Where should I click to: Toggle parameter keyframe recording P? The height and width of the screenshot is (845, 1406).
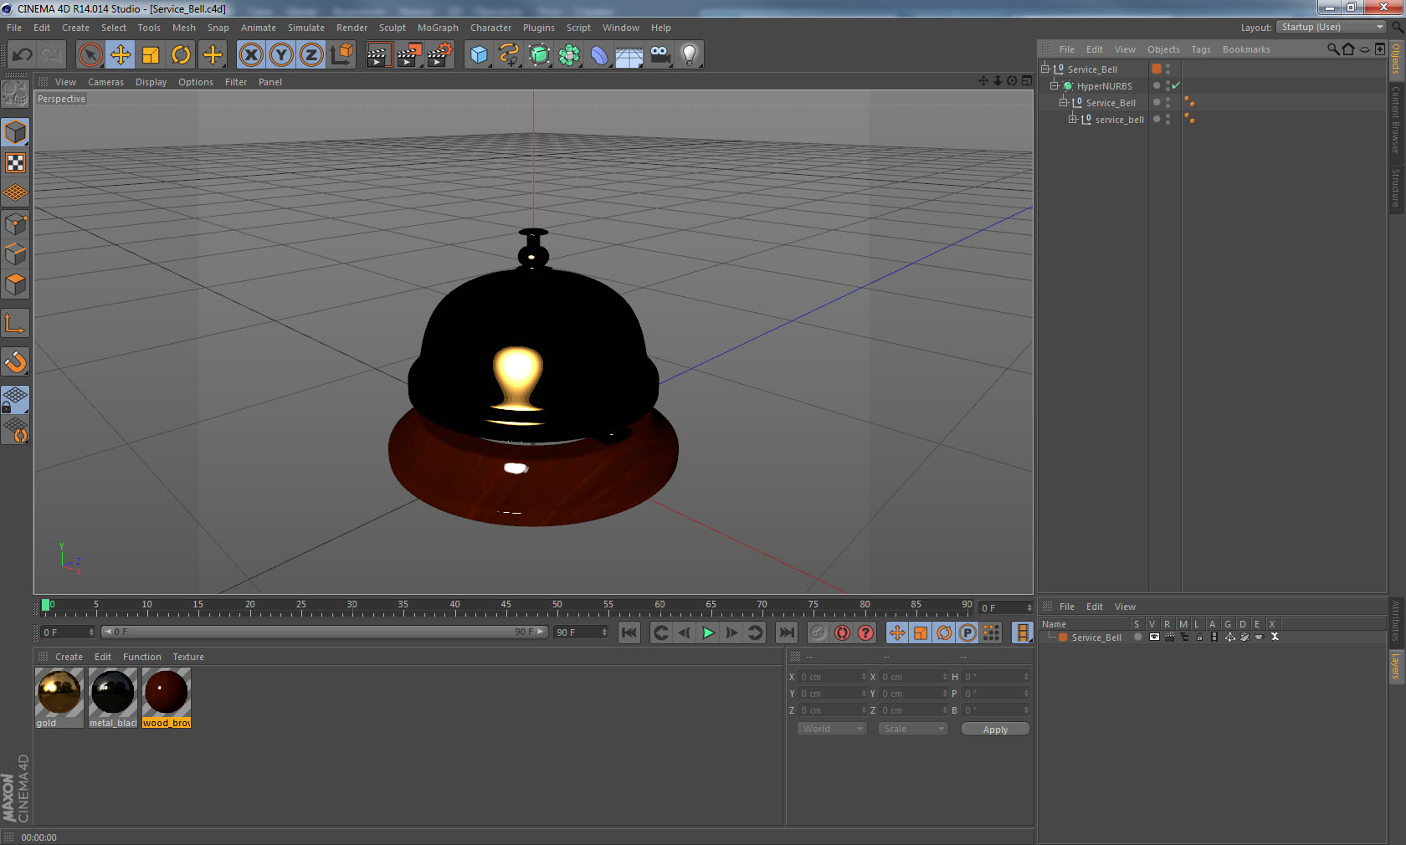click(x=967, y=632)
